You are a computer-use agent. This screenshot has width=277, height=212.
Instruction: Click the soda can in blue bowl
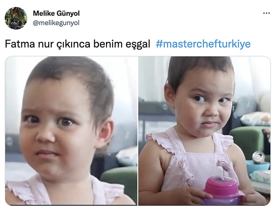[258, 157]
